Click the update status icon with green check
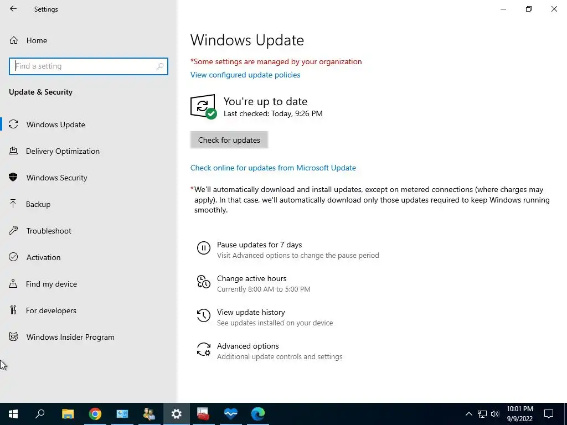 pyautogui.click(x=203, y=107)
